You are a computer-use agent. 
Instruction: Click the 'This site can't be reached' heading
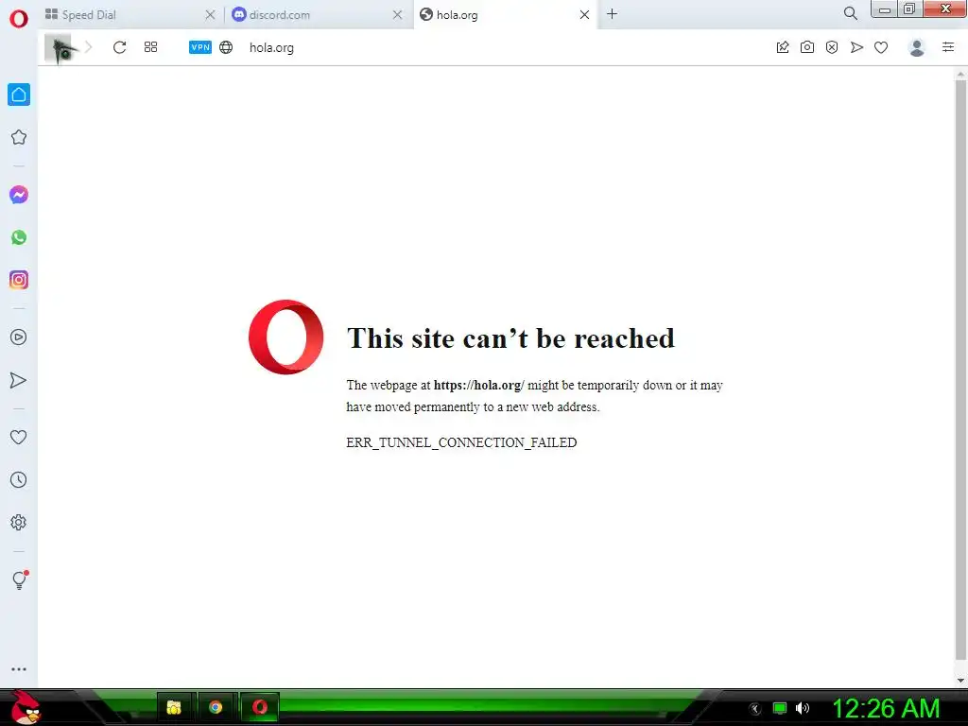(x=510, y=338)
